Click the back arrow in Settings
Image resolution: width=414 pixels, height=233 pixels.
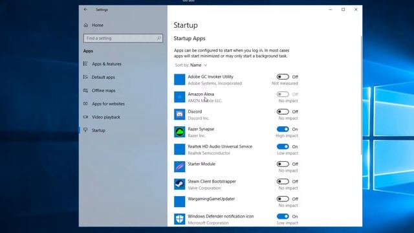click(85, 10)
